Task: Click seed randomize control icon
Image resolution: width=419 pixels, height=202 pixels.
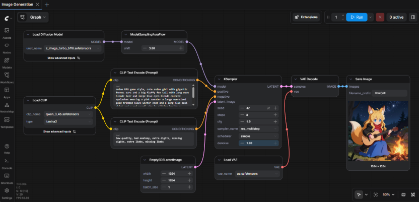Action: pos(269,108)
